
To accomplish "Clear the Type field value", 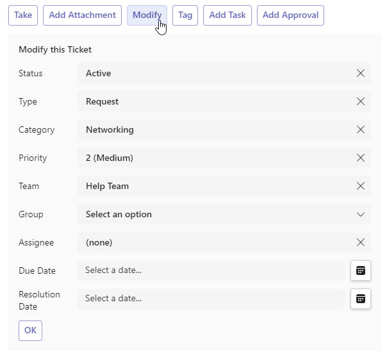I will (x=361, y=101).
